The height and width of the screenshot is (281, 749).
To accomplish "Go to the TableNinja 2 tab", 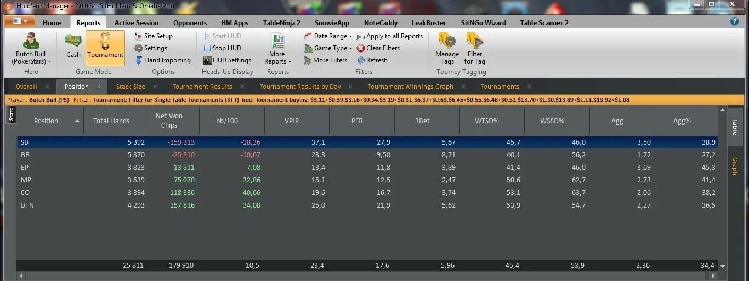I will coord(282,23).
